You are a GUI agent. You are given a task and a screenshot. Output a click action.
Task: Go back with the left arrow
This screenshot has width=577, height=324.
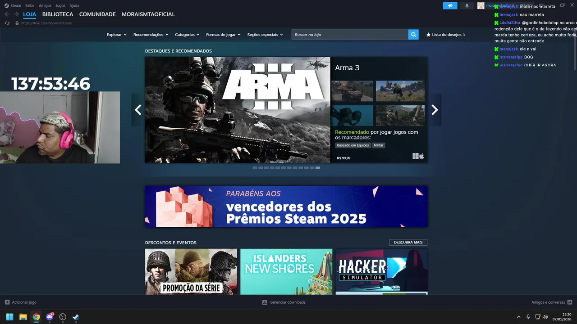(x=7, y=14)
